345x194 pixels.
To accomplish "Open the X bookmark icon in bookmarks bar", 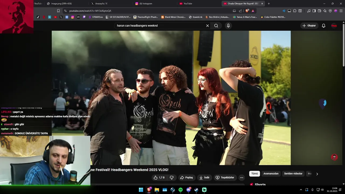I will (61, 17).
